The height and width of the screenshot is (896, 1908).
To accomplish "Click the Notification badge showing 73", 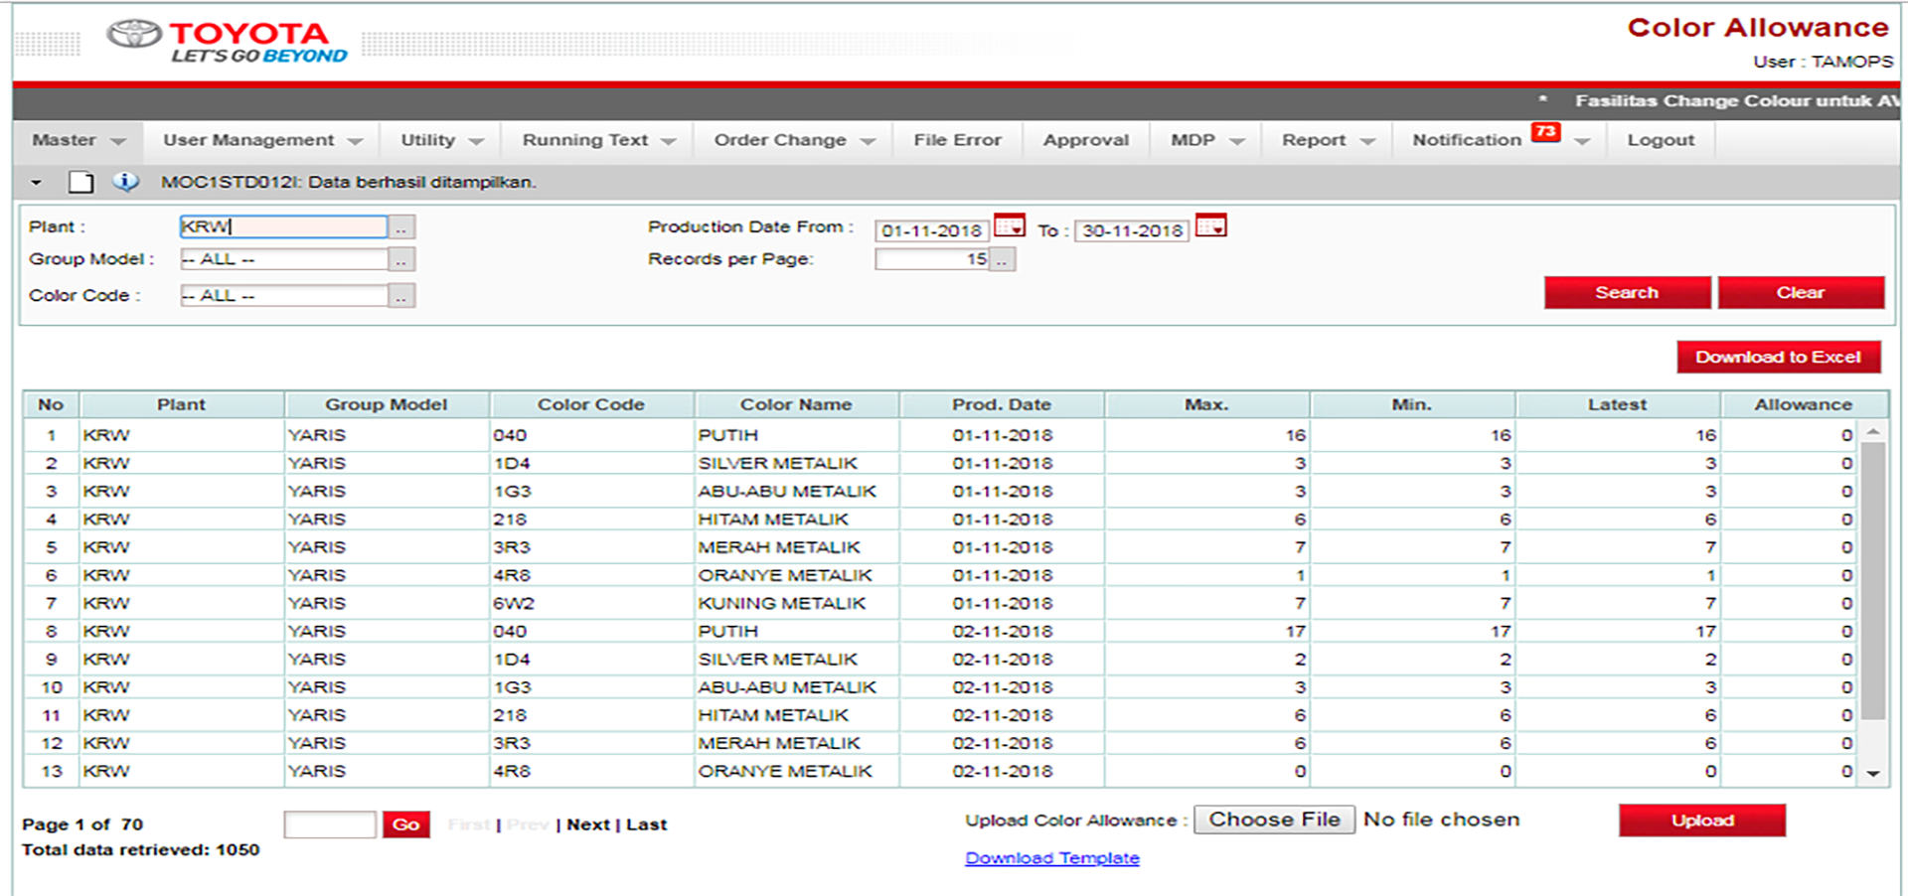I will 1545,132.
